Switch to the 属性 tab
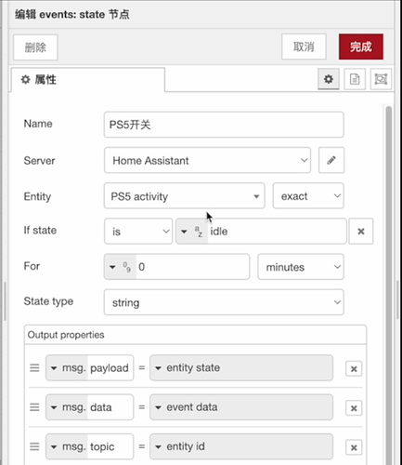Screen dimensions: 402x465 point(88,80)
